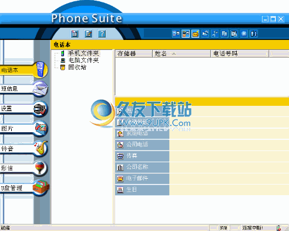This screenshot has width=289, height=231.
Task: Sort by the 电话号码 column header
Action: point(240,53)
